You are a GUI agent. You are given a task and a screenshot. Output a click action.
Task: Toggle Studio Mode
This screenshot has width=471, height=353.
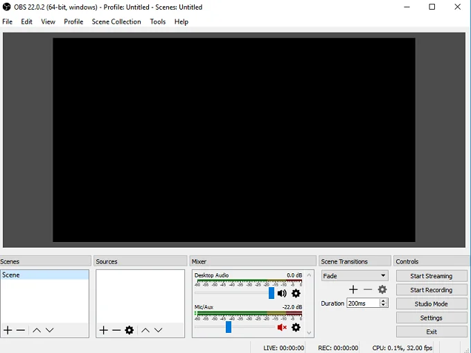[x=432, y=304]
